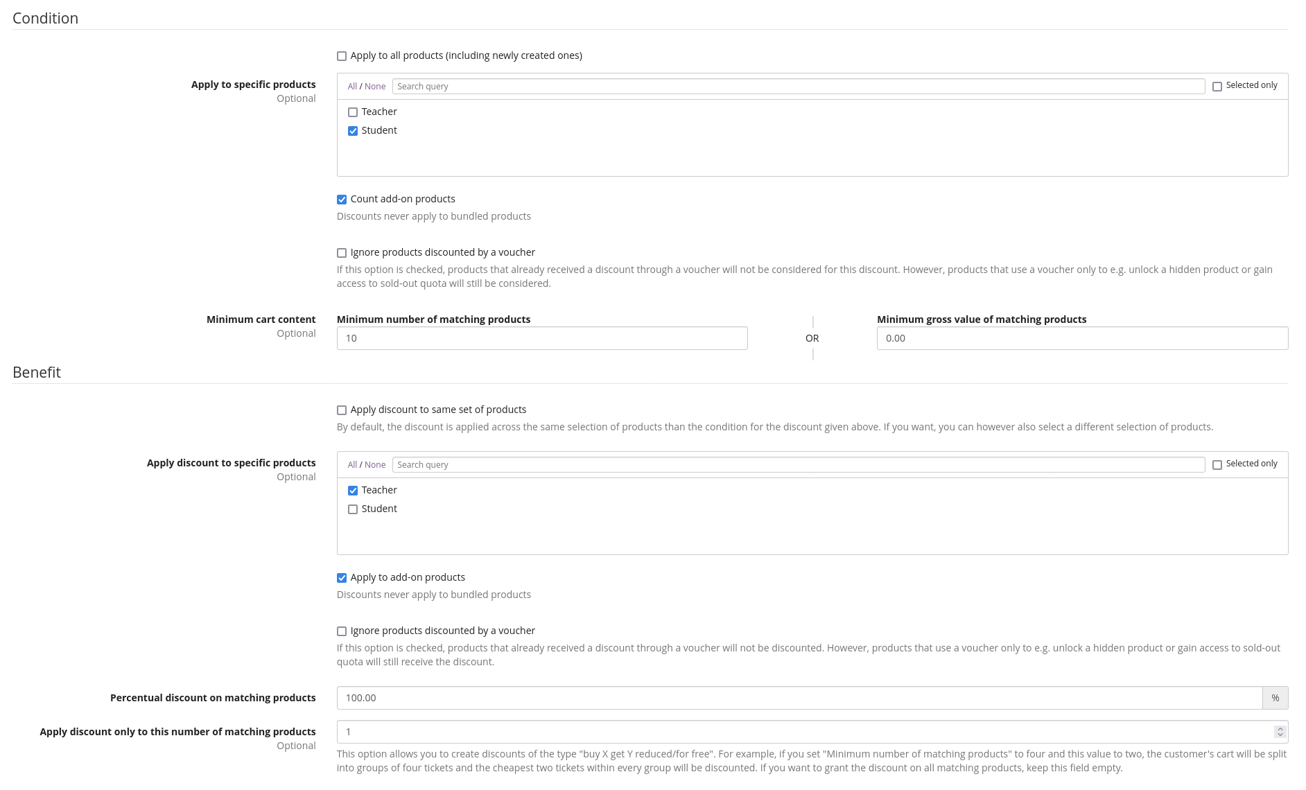Screen dimensions: 1306x790
Task: Enable 'Apply discount to same set of products'
Action: (342, 410)
